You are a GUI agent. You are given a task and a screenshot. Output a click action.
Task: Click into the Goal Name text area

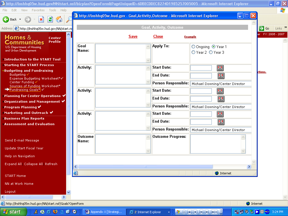121,53
